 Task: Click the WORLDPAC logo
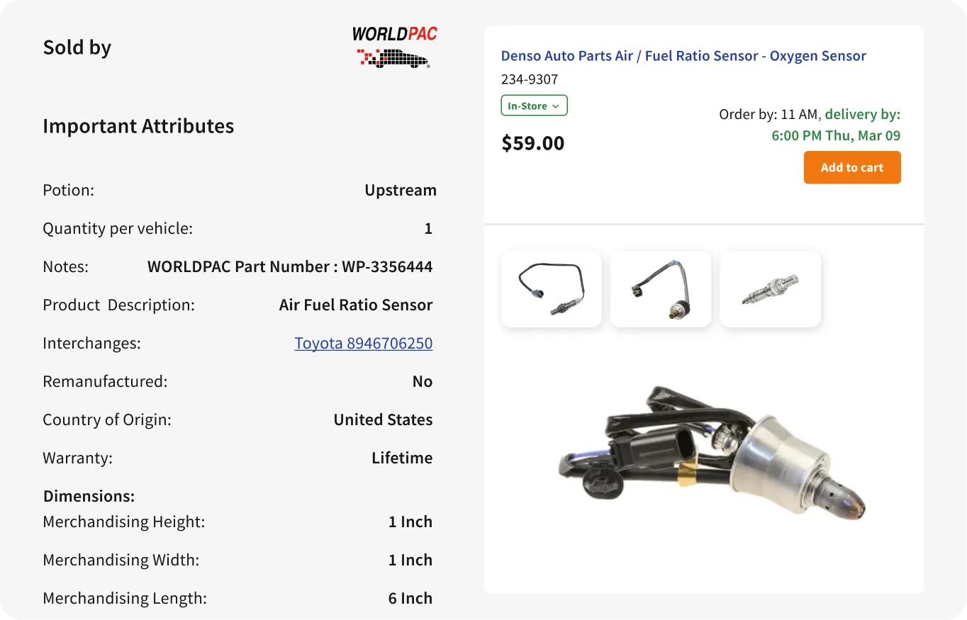[395, 47]
